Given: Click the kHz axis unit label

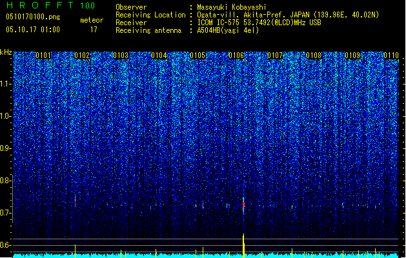Looking at the screenshot, I should pyautogui.click(x=6, y=52).
